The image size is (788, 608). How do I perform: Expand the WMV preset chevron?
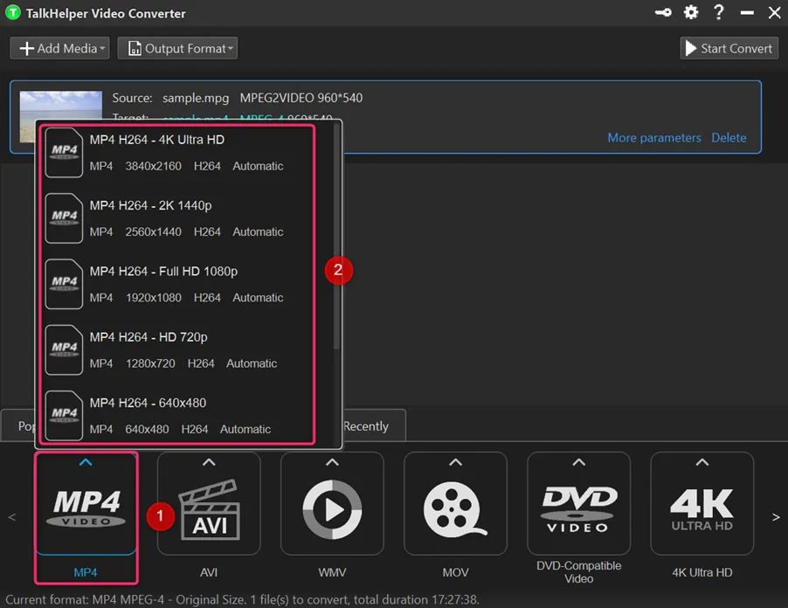tap(332, 462)
